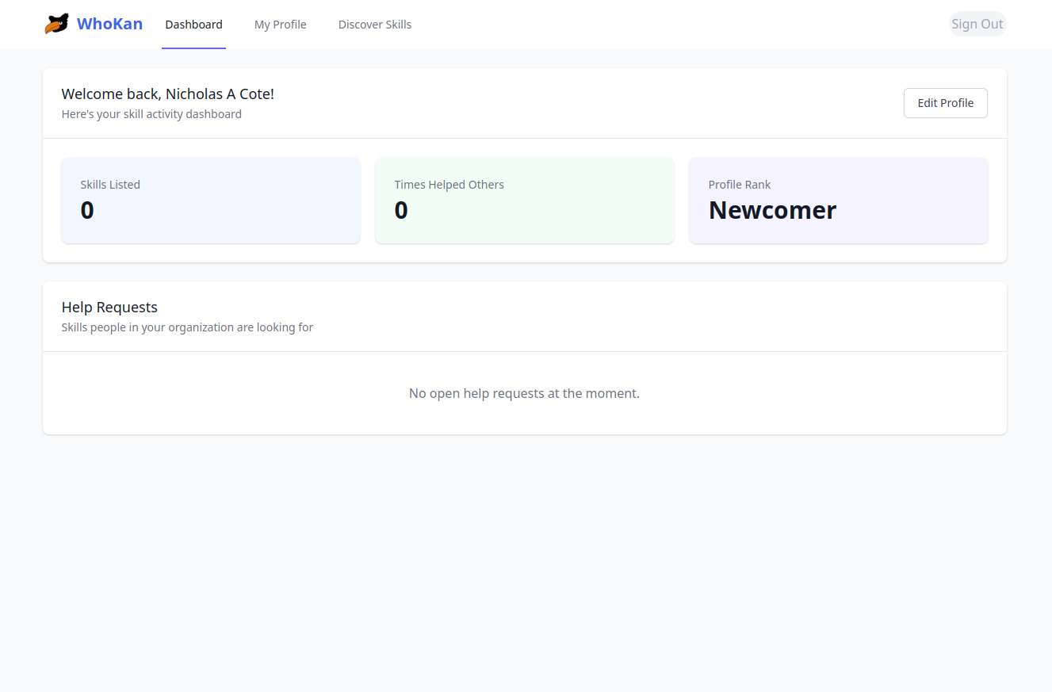This screenshot has height=692, width=1052.
Task: Click the Skills Listed zero counter
Action: (x=87, y=209)
